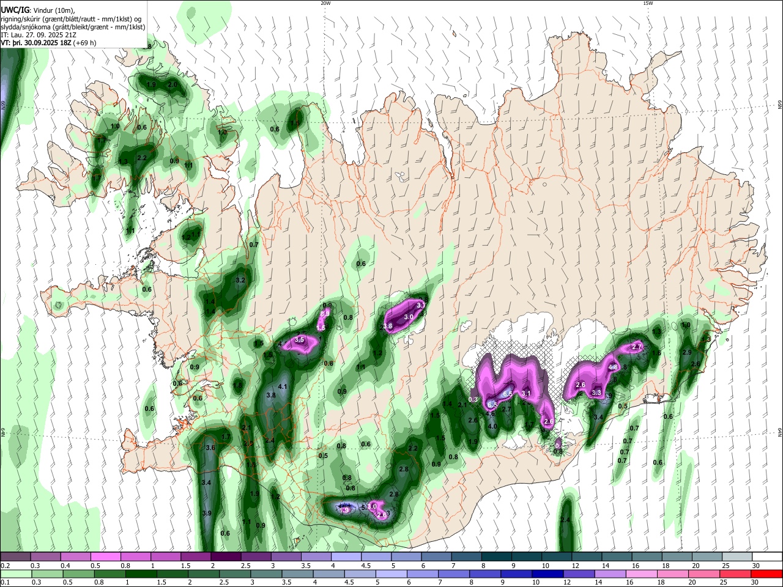Click the 'rigning/skúrir' legend description line
Screen dimensions: 783x587
tap(71, 19)
